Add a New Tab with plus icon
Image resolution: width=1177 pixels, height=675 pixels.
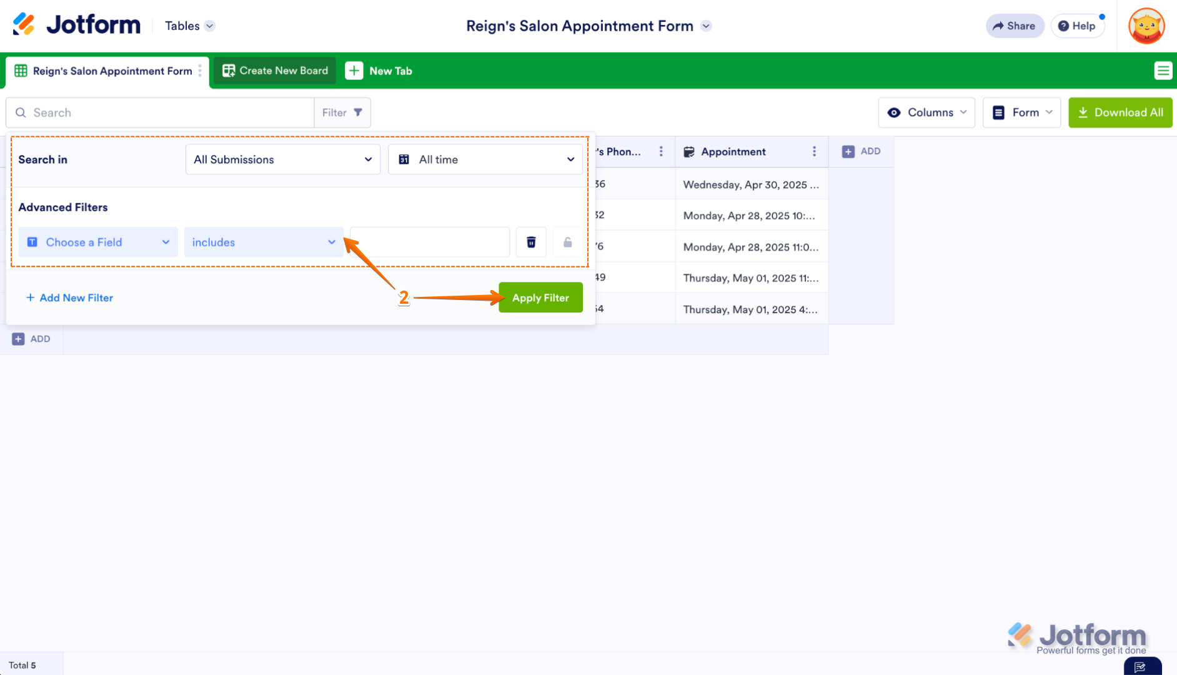379,71
